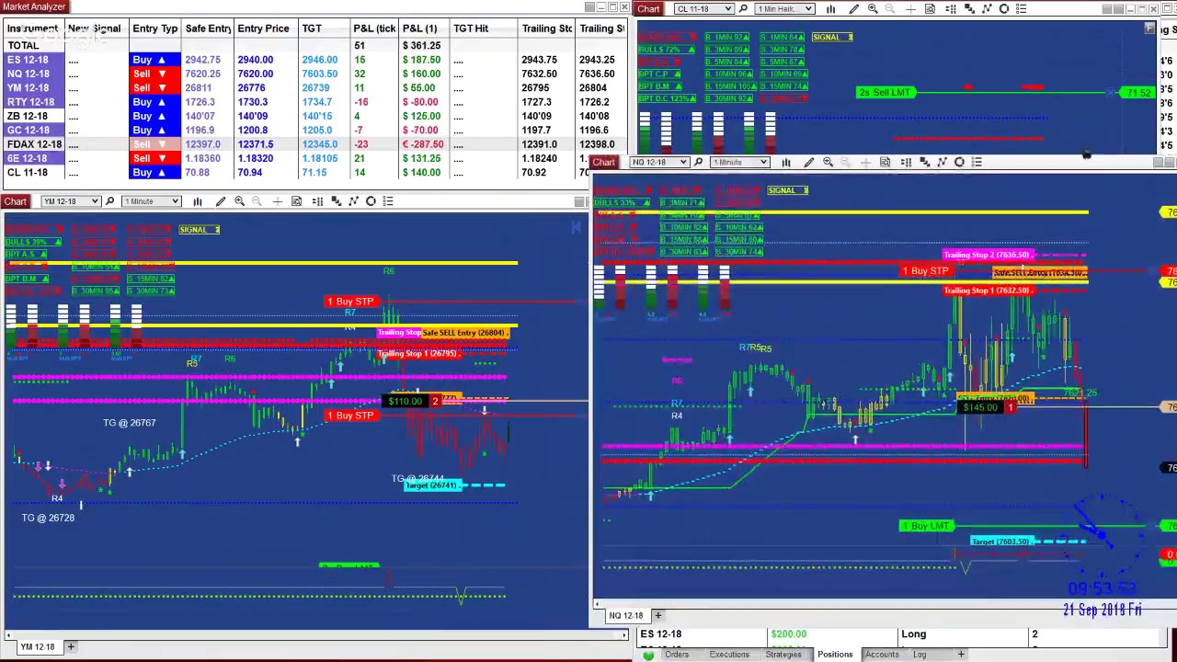Viewport: 1177px width, 662px height.
Task: Open bar type icon in NQ chart toolbar
Action: coord(786,163)
